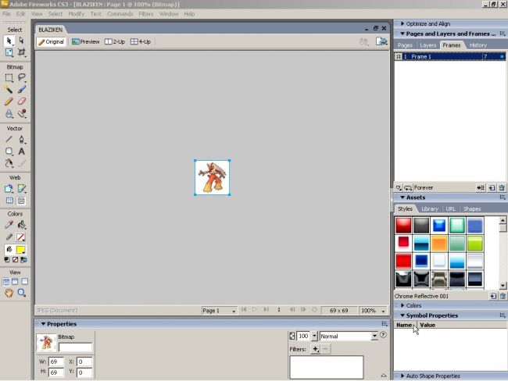This screenshot has height=381, width=508.
Task: Select the Blur tool
Action: [9, 113]
